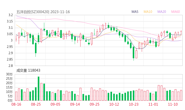Click the MA60 legend label

[x=175, y=12]
